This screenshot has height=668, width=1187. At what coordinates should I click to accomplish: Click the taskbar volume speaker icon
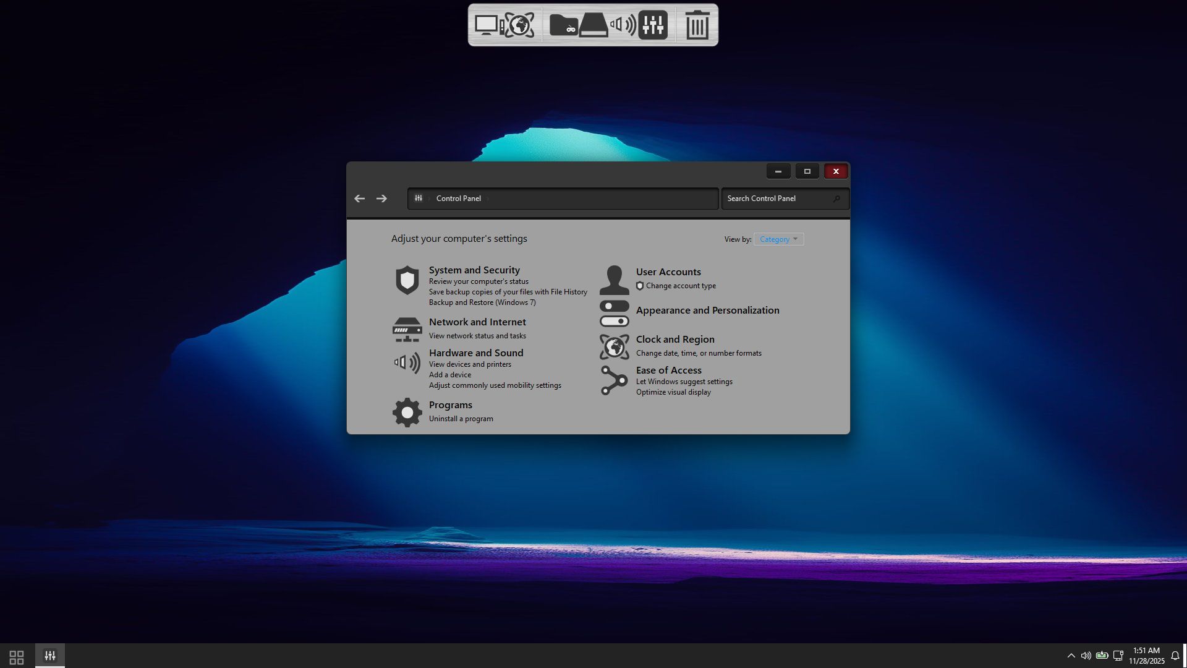tap(1086, 656)
